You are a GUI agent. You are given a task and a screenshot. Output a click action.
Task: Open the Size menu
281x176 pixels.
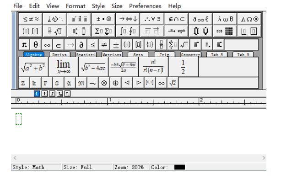[117, 6]
